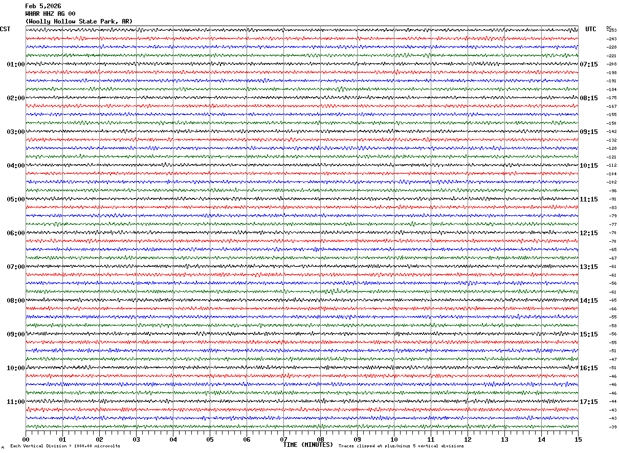Click the TIME (MINUTES) axis title

click(308, 445)
